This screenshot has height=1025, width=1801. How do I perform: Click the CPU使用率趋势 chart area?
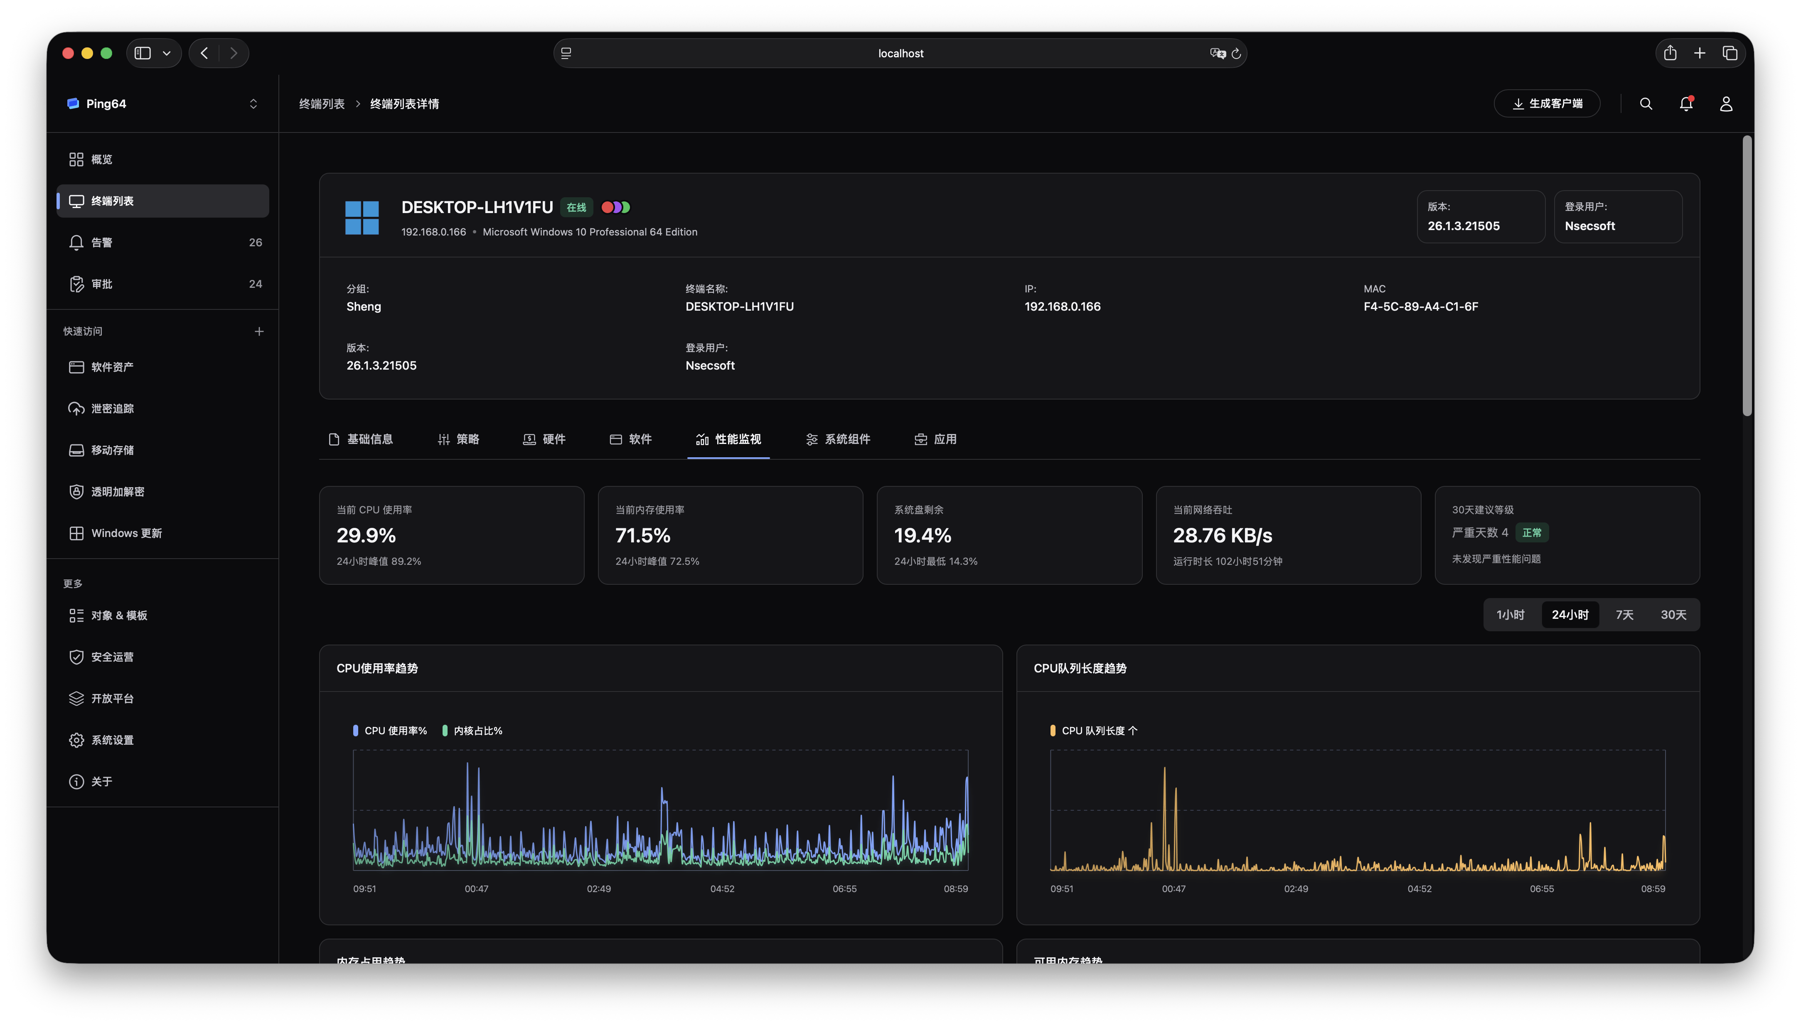tap(660, 810)
